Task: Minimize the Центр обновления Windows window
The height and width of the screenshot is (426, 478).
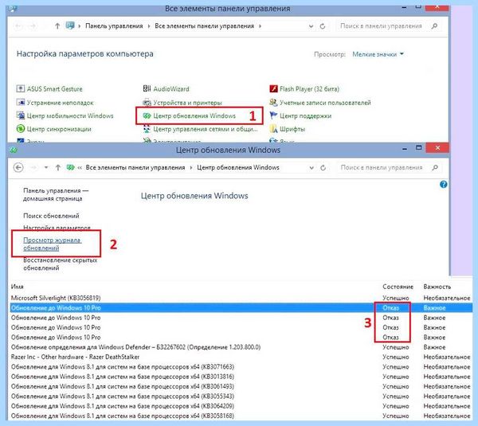Action: click(x=405, y=148)
